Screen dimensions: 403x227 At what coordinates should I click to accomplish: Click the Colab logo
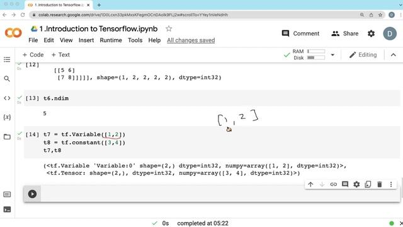pos(13,33)
